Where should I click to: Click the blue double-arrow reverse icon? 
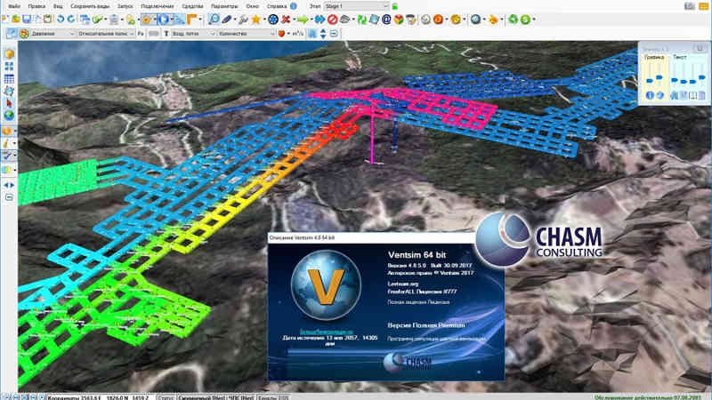click(x=320, y=19)
